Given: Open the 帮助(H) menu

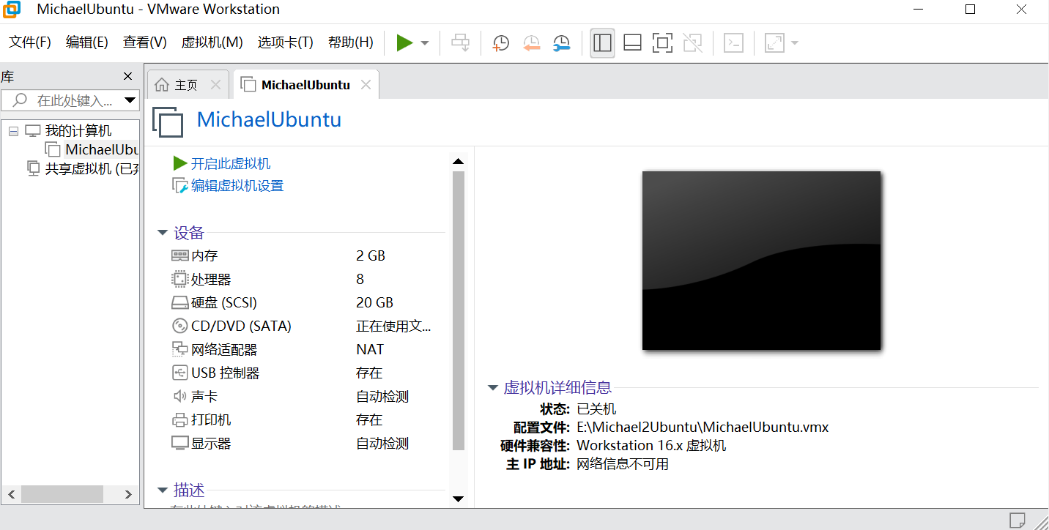Looking at the screenshot, I should tap(351, 42).
